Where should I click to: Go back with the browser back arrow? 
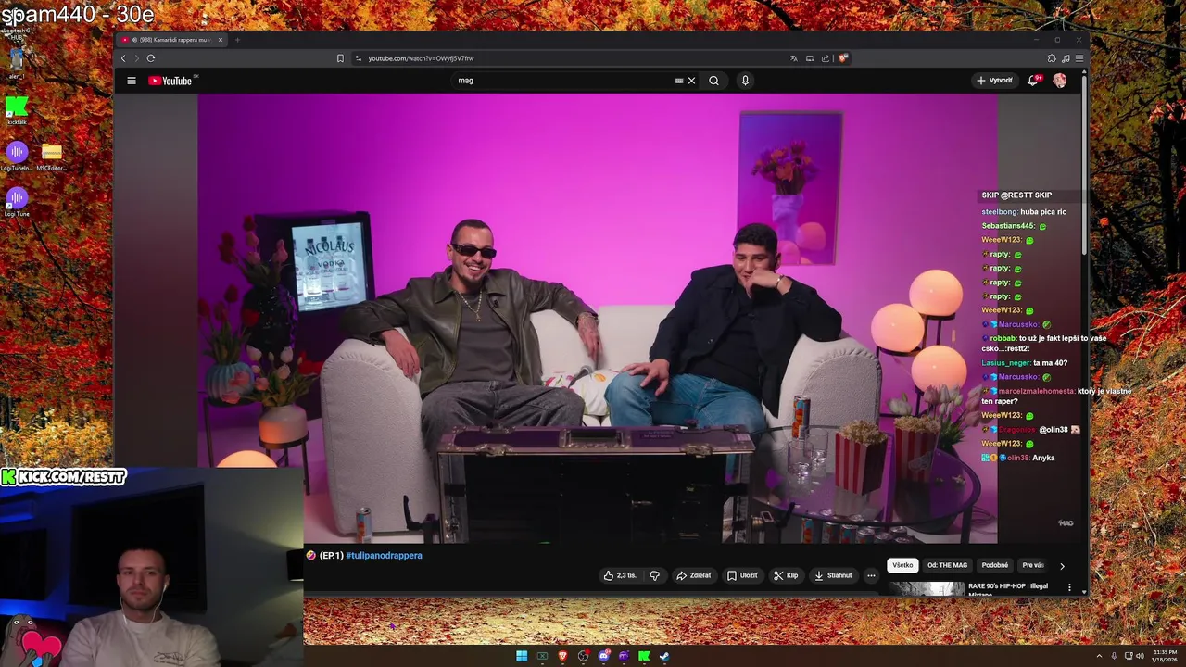pyautogui.click(x=123, y=58)
